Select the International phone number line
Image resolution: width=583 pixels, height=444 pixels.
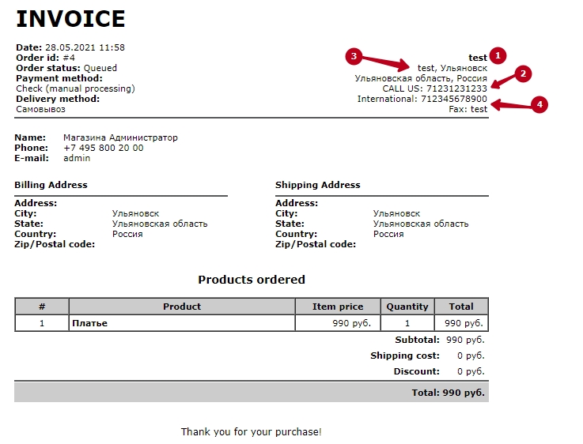click(x=422, y=99)
